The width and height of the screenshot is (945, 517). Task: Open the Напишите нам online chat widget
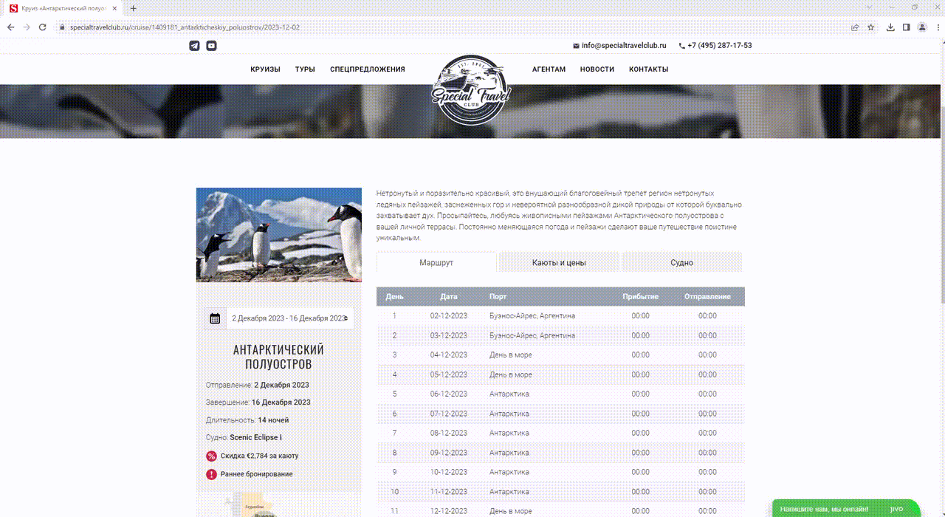point(846,509)
